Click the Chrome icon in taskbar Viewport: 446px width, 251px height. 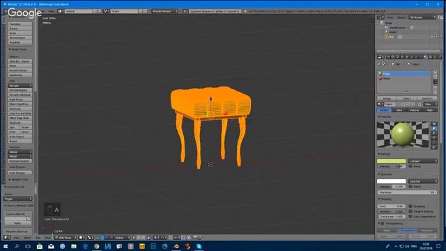(96, 246)
